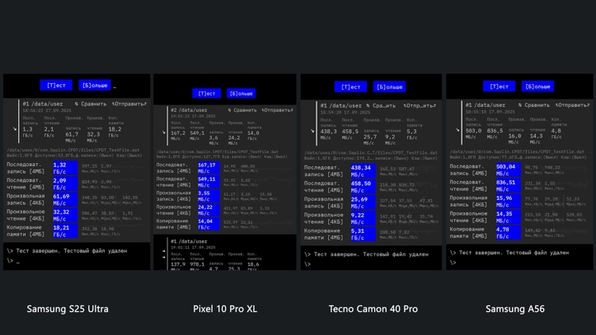The height and width of the screenshot is (335, 596).
Task: Tap the [Б]ольше button in Samsung S25 Ultra panel
Action: [x=95, y=86]
